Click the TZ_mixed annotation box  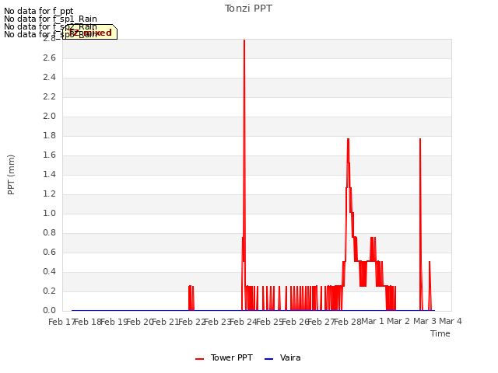[x=90, y=33]
